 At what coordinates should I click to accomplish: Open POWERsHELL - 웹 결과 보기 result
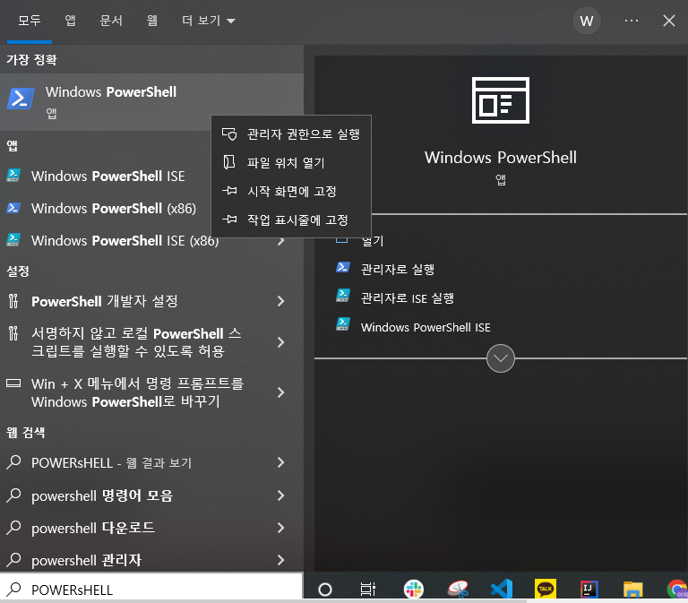tap(151, 462)
